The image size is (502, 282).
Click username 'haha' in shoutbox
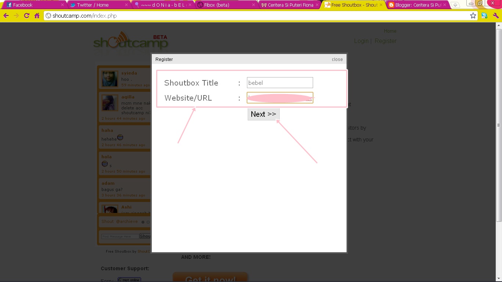(107, 130)
